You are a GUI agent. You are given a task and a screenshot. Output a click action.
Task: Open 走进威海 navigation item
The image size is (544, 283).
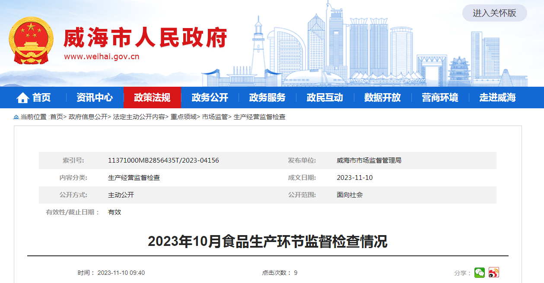[497, 98]
